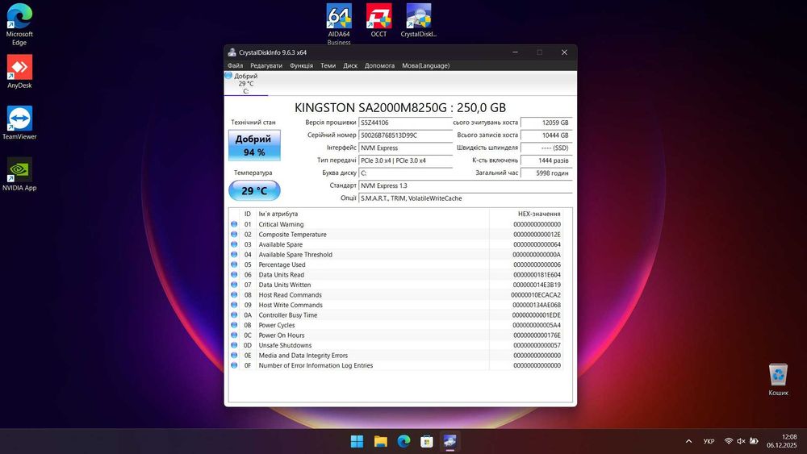Open the Кошик recycle bin icon
This screenshot has width=807, height=454.
778,379
